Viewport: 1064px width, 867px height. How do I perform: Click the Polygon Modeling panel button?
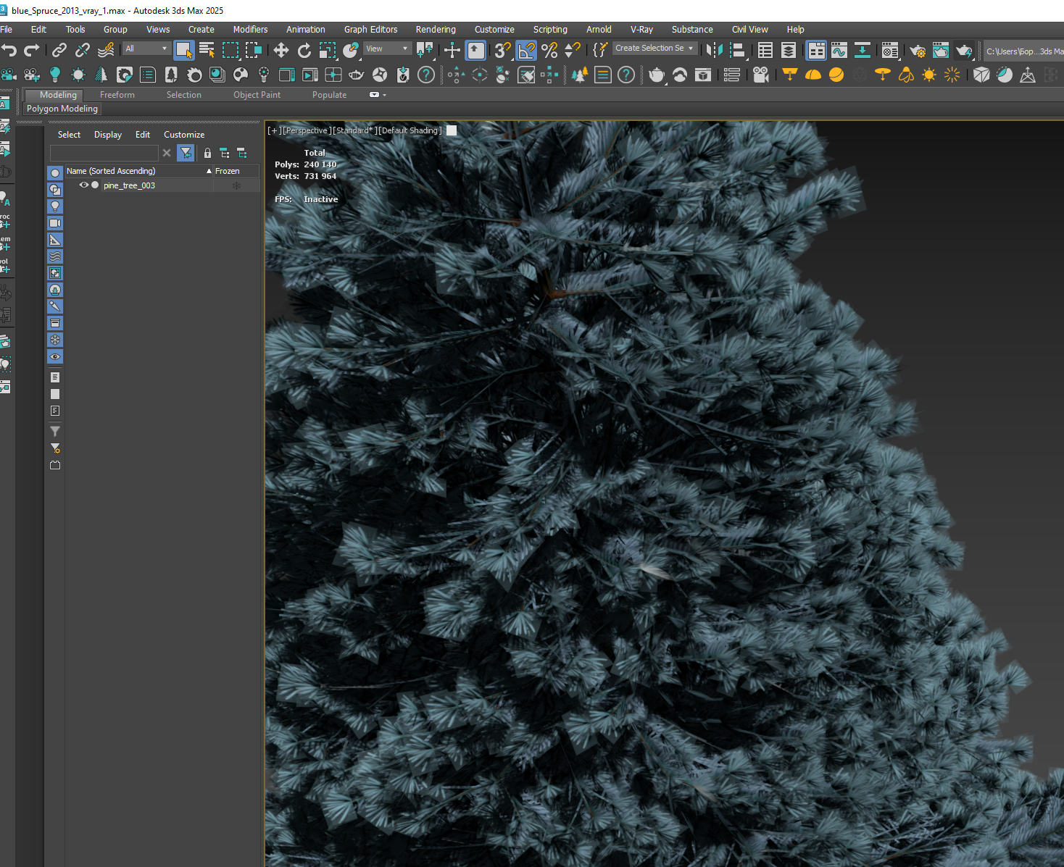62,109
